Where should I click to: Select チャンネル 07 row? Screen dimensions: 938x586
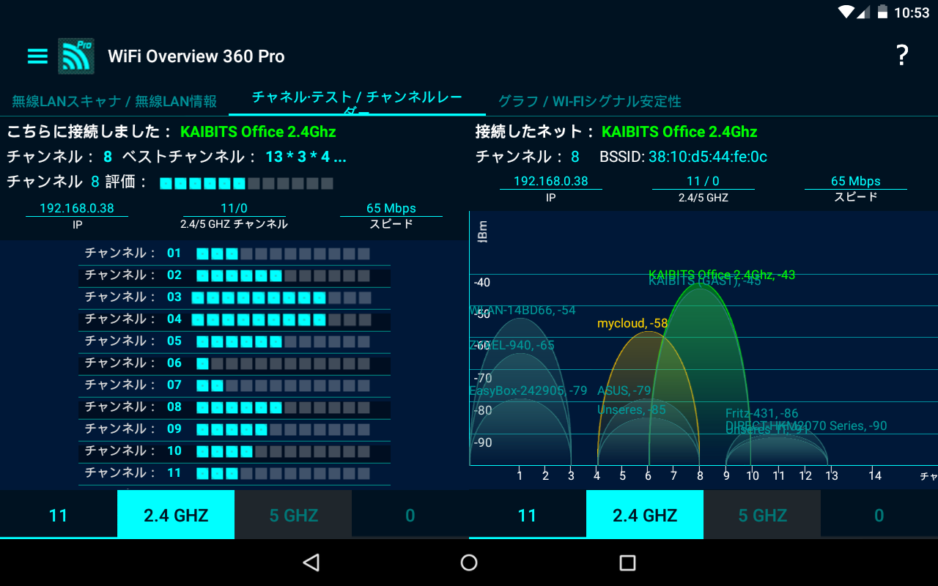coord(234,385)
